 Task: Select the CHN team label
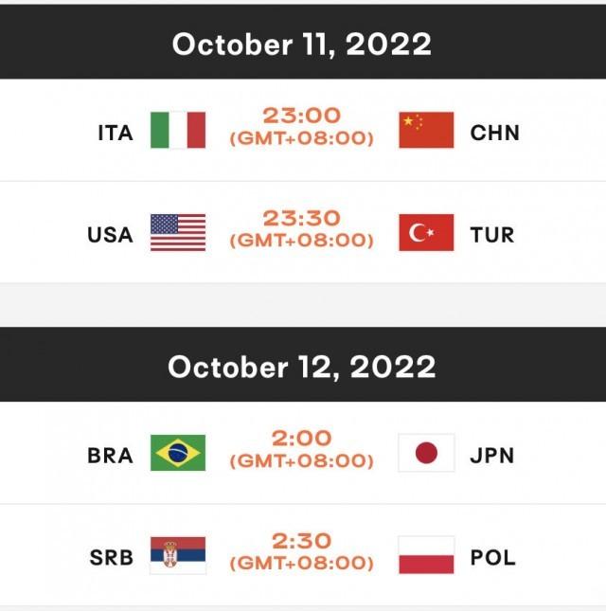tap(495, 133)
